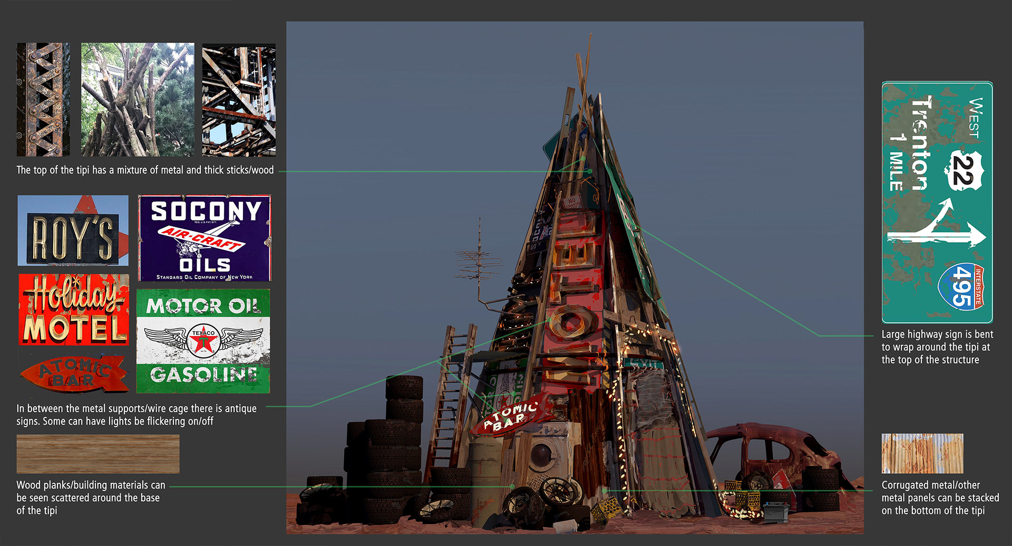
Task: Open the SOCONY Air-Craft Oils sign image
Action: coord(205,238)
